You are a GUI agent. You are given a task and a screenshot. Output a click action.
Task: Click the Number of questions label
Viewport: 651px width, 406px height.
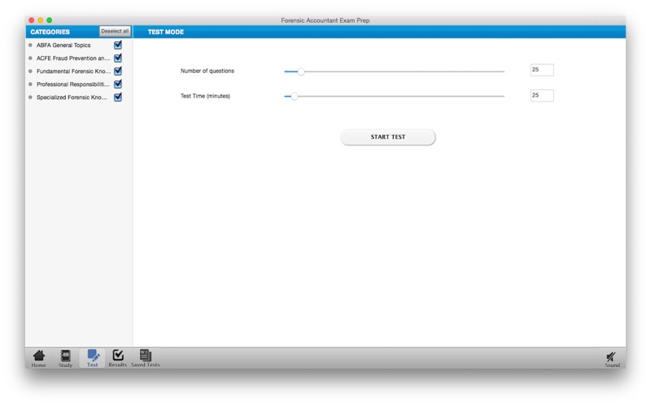(208, 71)
